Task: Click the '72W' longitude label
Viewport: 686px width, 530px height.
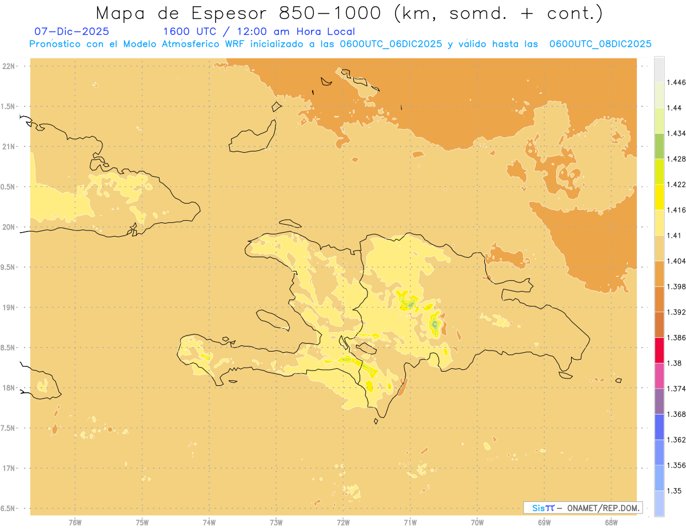Action: (x=343, y=522)
